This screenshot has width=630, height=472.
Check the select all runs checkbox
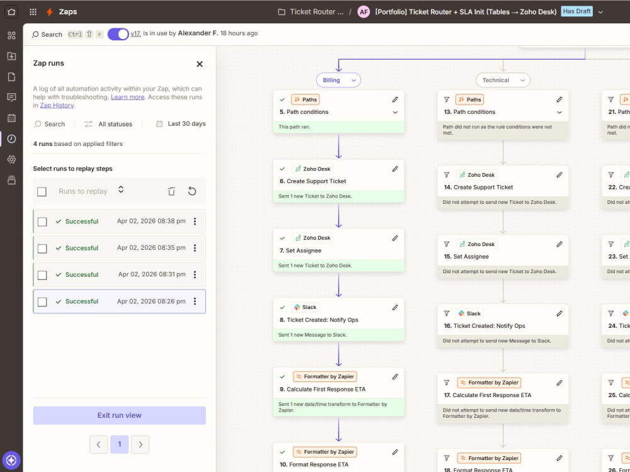(x=42, y=191)
